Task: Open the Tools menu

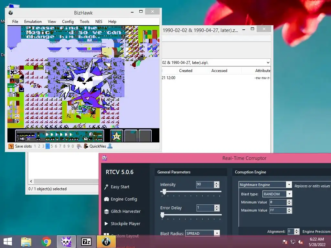Action: pos(84,22)
